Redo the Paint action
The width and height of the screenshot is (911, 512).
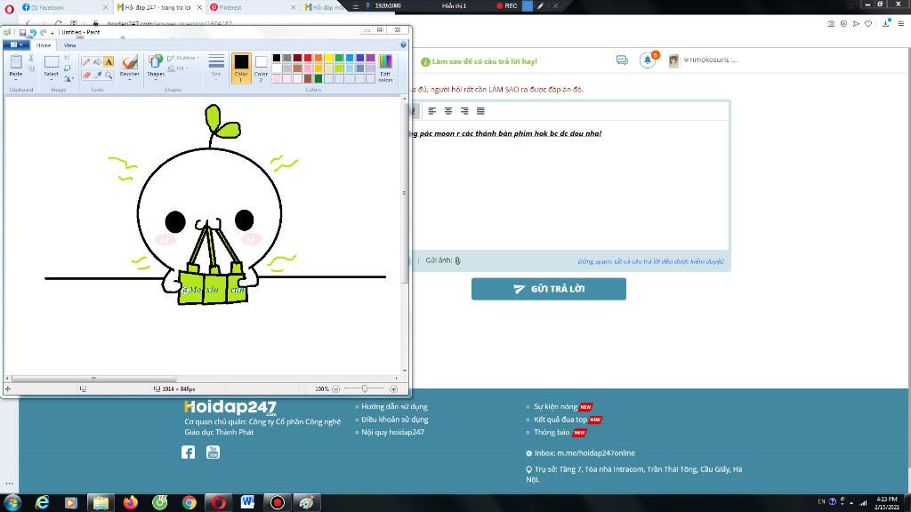[x=43, y=33]
